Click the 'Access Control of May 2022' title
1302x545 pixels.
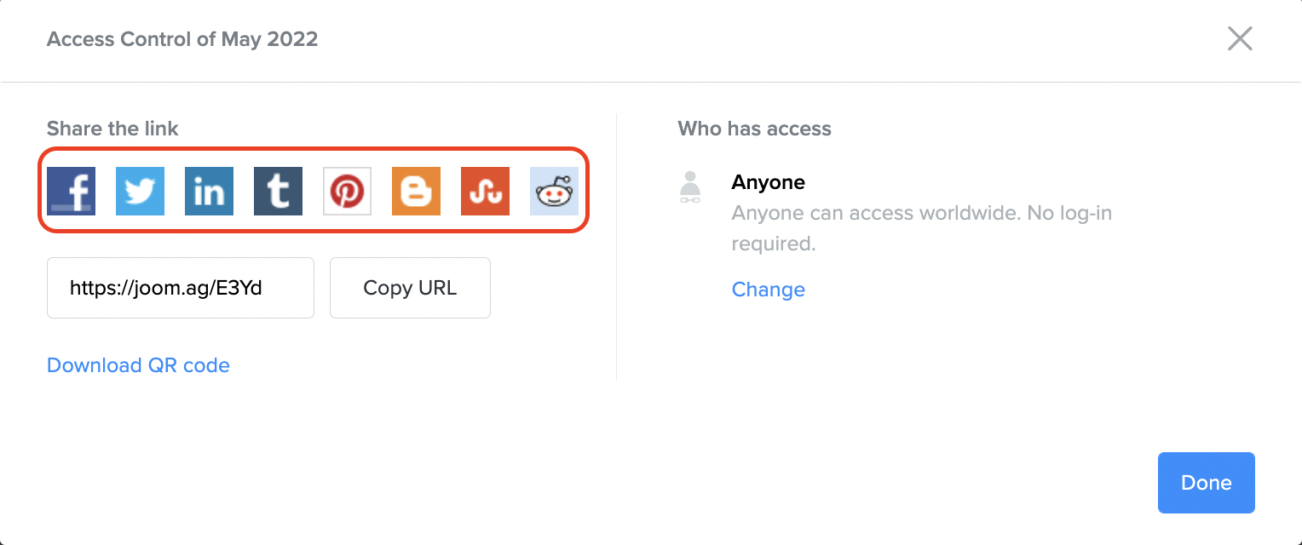(182, 39)
